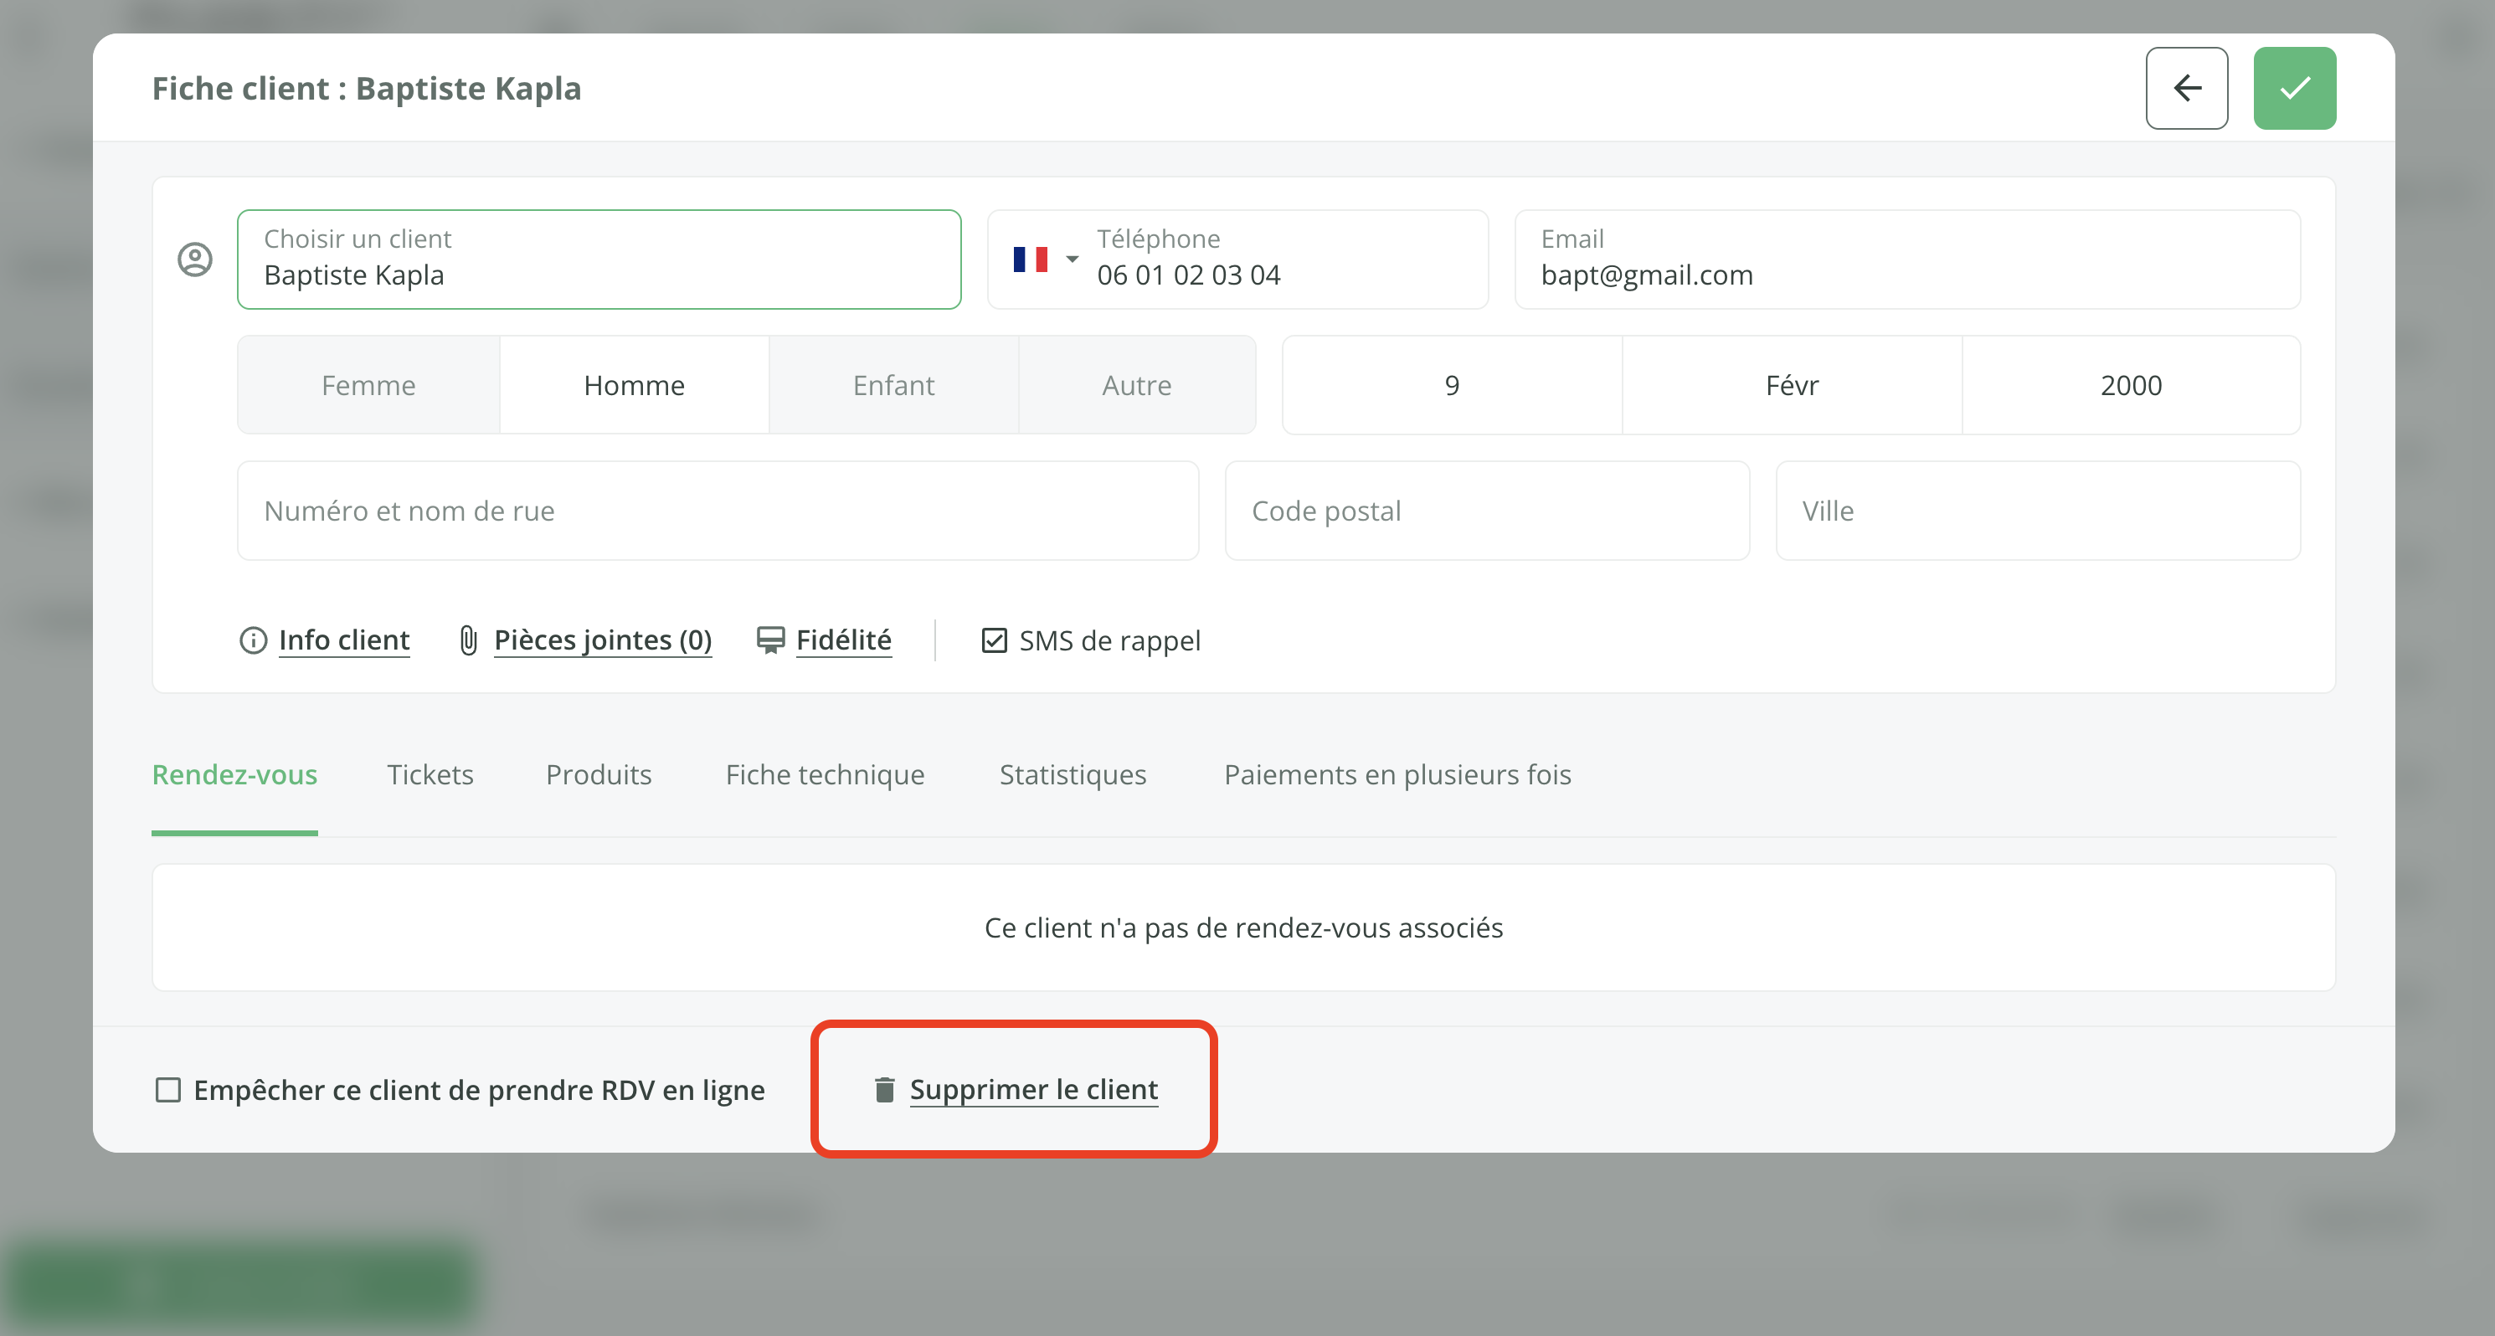The height and width of the screenshot is (1336, 2495).
Task: Open the birth day selector showing 9
Action: (x=1451, y=385)
